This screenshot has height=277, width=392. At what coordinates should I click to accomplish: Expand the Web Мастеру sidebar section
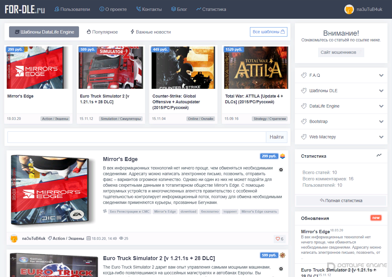(x=341, y=137)
